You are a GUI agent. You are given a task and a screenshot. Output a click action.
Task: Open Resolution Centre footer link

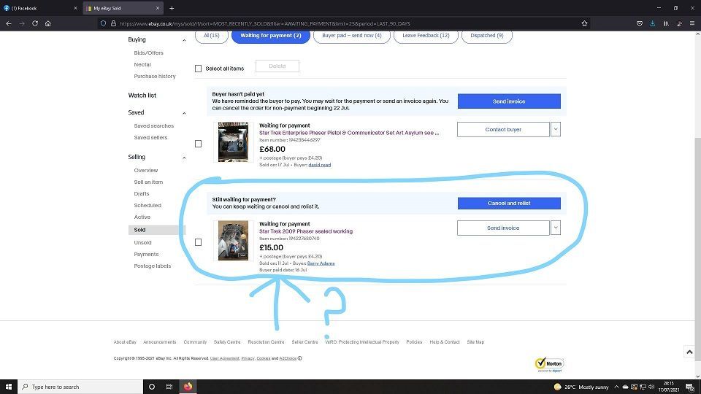click(266, 342)
